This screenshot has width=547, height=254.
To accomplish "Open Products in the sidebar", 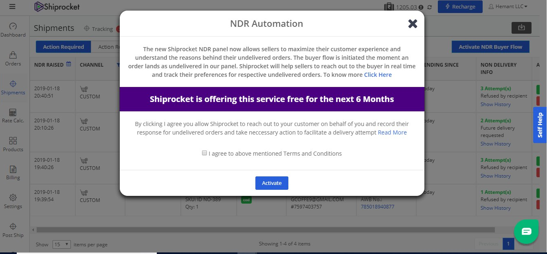I will pos(13,144).
